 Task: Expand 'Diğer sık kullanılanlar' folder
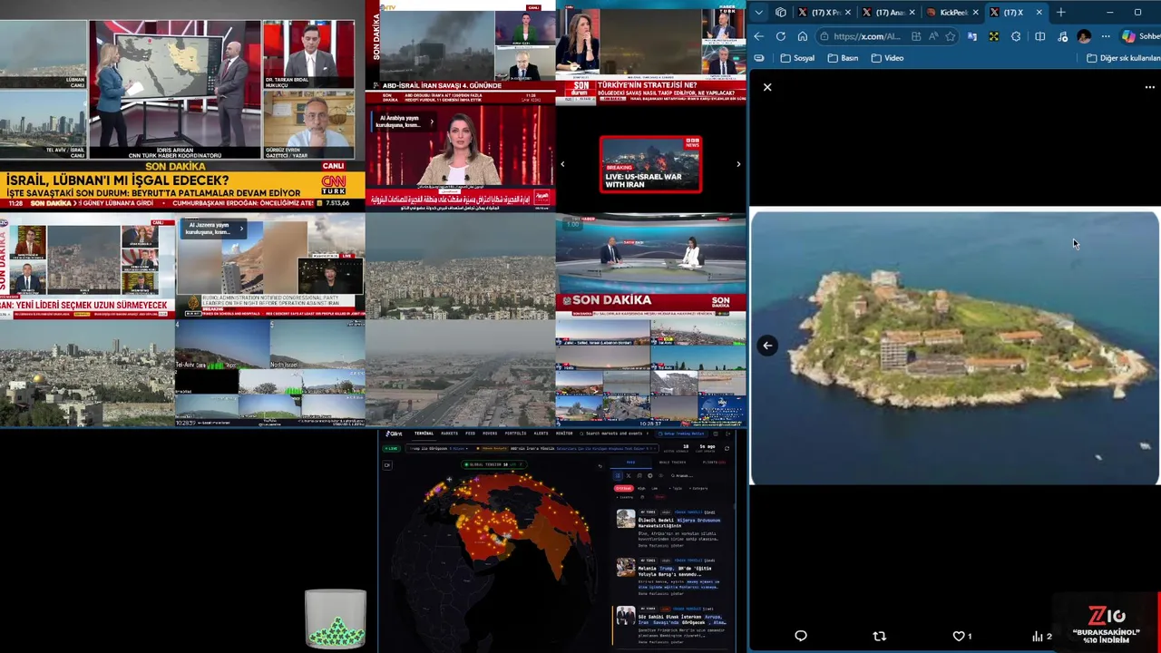1123,58
